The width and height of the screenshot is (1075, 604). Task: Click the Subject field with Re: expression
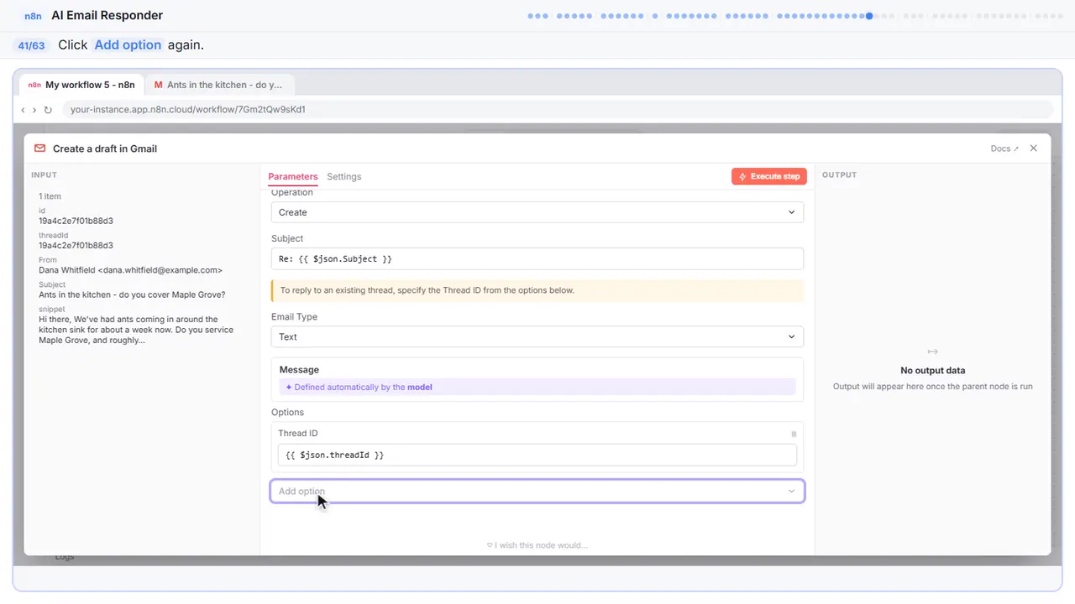537,258
